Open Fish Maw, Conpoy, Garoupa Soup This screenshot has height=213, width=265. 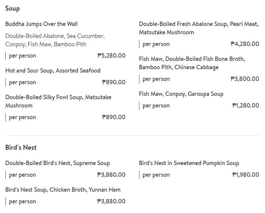[x=181, y=94]
